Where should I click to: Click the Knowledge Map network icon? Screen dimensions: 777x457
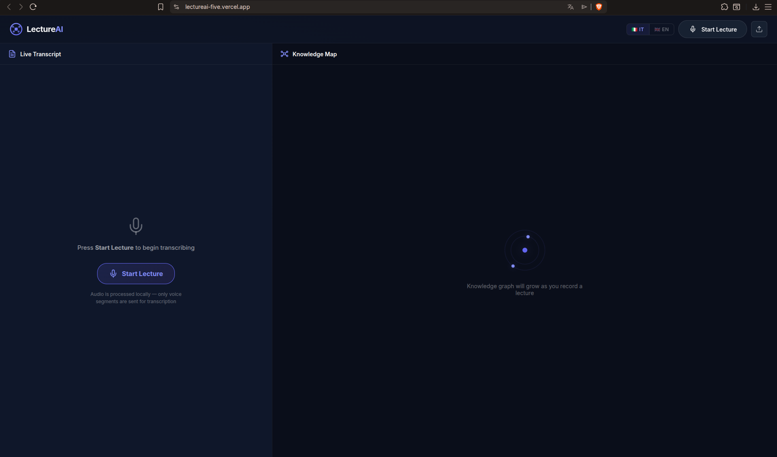(284, 54)
